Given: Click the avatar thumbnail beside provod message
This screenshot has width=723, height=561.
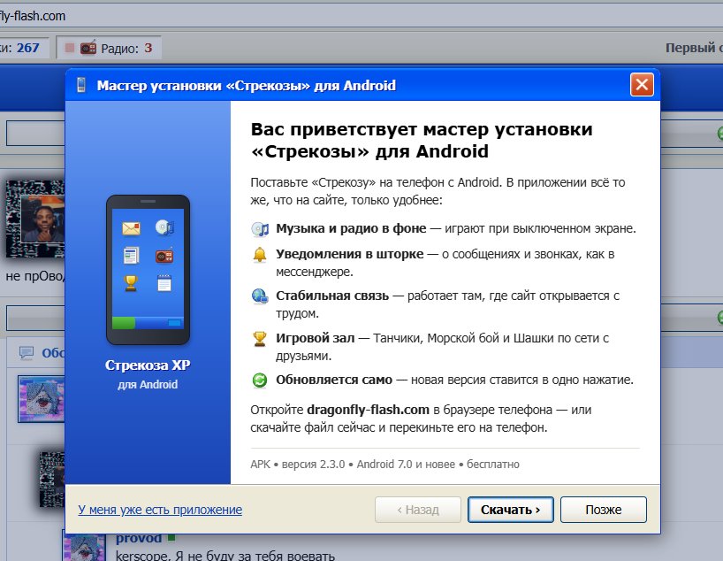Looking at the screenshot, I should (84, 547).
